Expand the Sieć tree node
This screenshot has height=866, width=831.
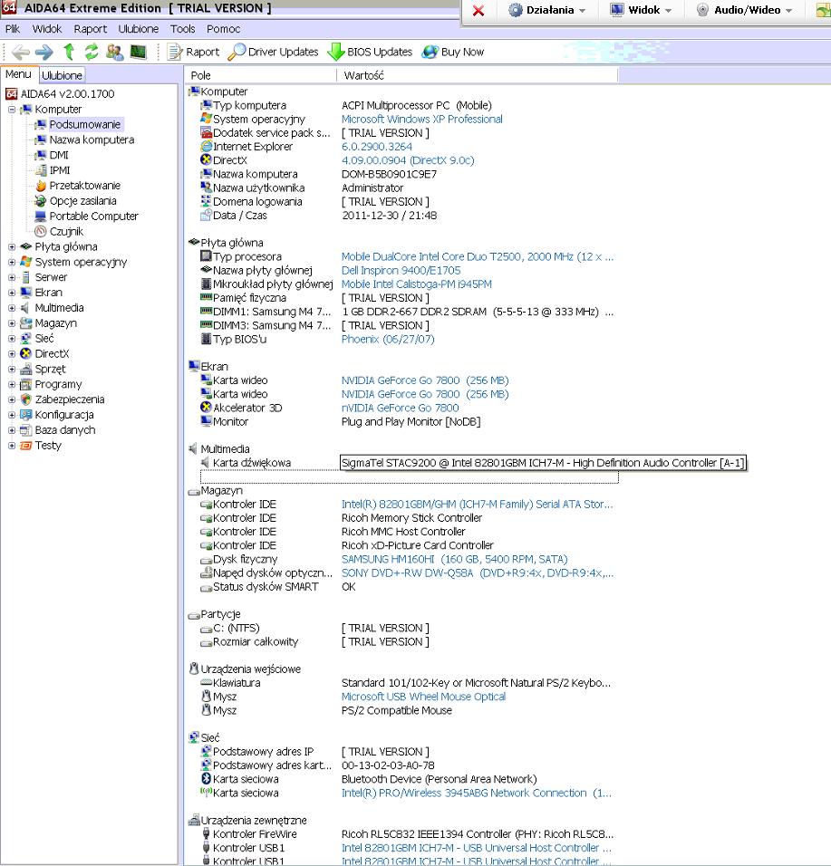(12, 339)
